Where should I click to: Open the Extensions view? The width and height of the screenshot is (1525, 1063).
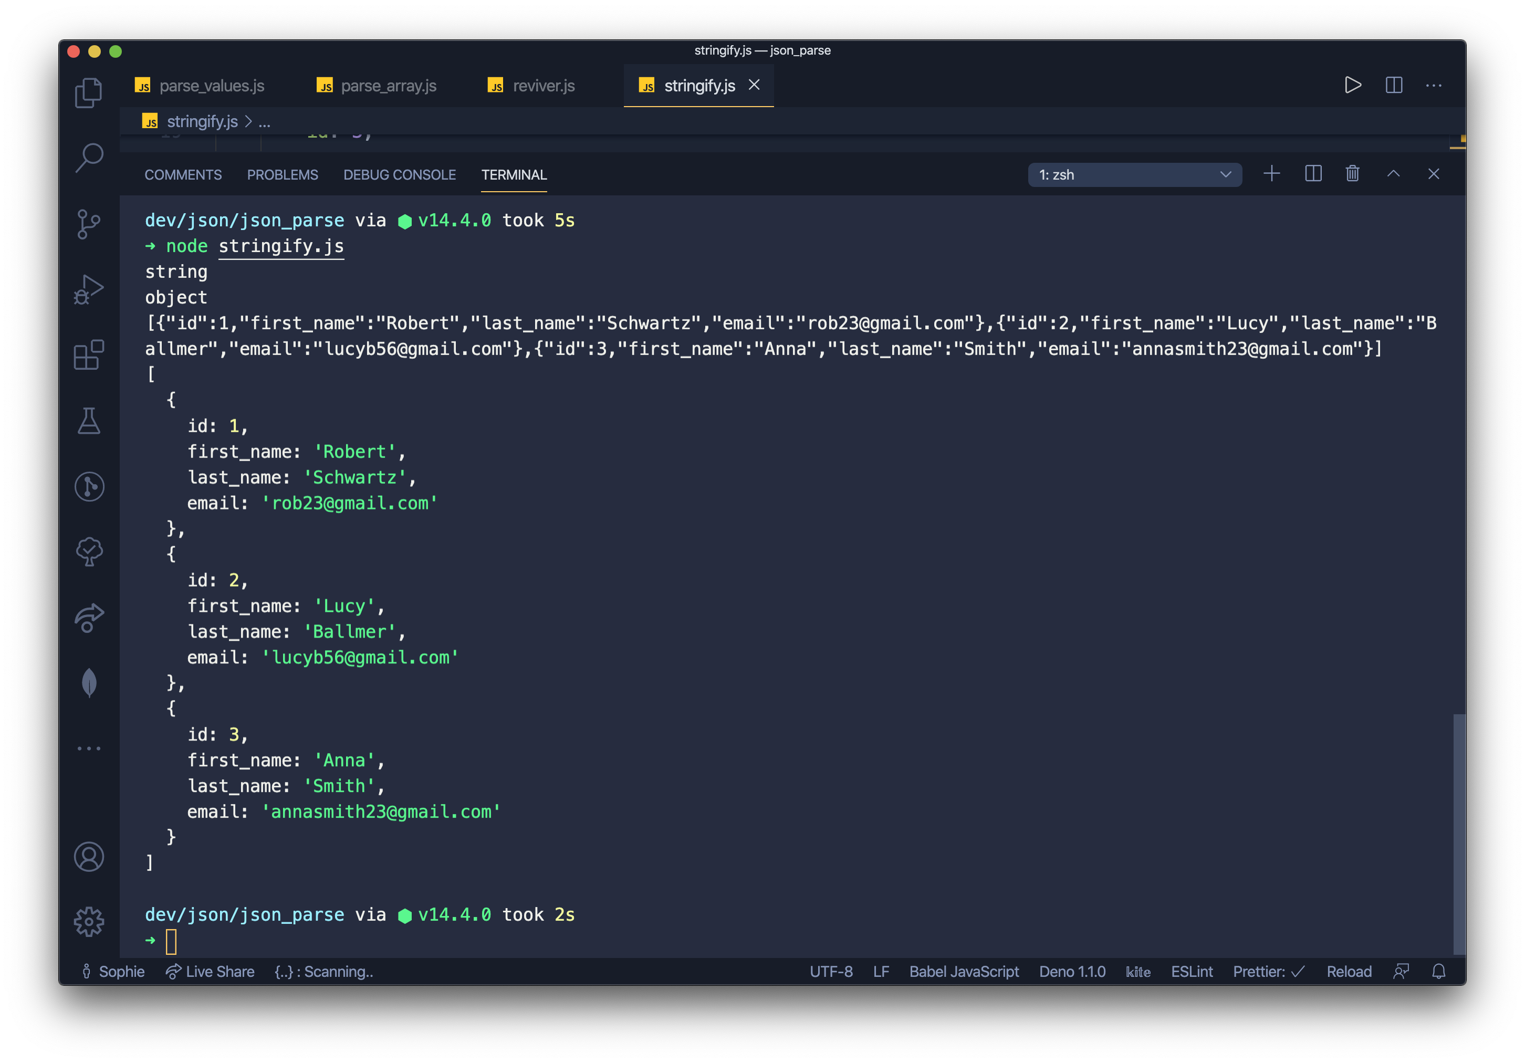pyautogui.click(x=88, y=355)
